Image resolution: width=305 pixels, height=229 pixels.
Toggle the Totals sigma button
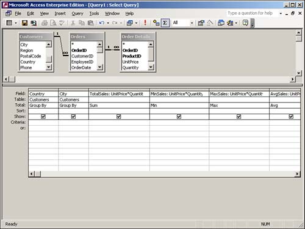[x=165, y=23]
